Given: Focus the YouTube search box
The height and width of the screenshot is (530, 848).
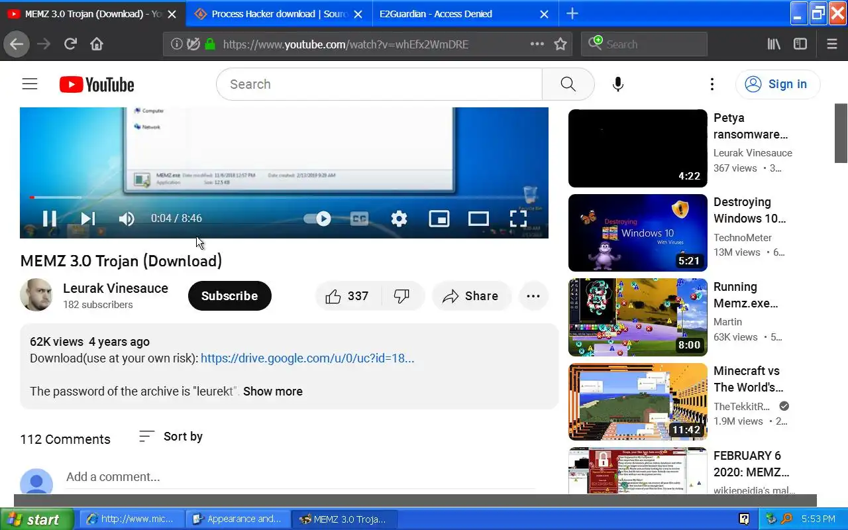Looking at the screenshot, I should point(379,84).
